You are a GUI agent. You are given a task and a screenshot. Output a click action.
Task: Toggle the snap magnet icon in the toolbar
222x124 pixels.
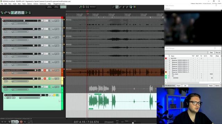[26, 13]
